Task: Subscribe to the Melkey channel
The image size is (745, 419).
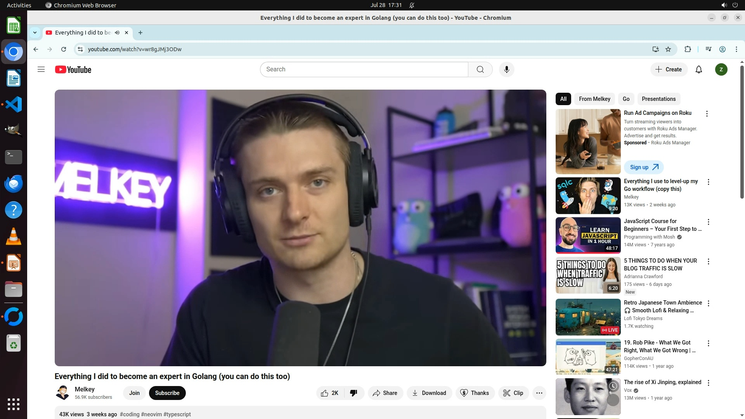Action: [x=167, y=393]
